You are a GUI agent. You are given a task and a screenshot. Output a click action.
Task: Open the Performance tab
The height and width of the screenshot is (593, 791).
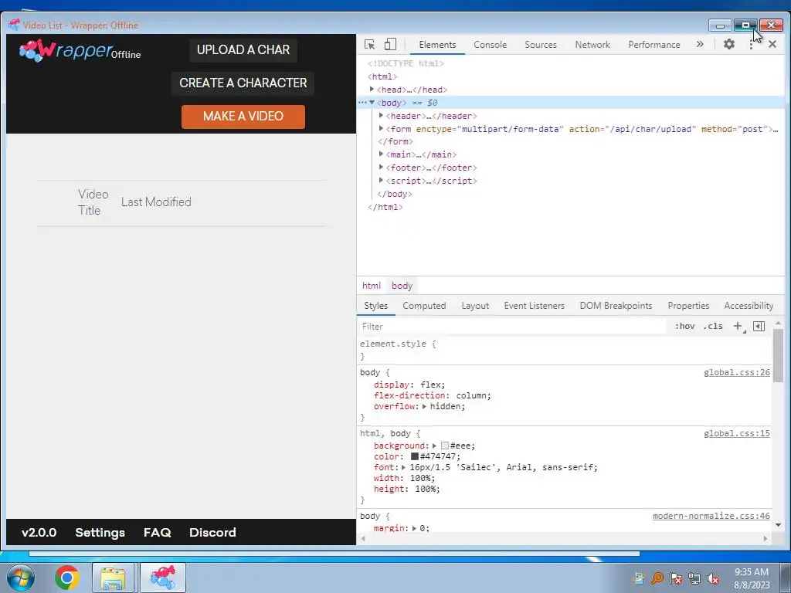tap(654, 44)
